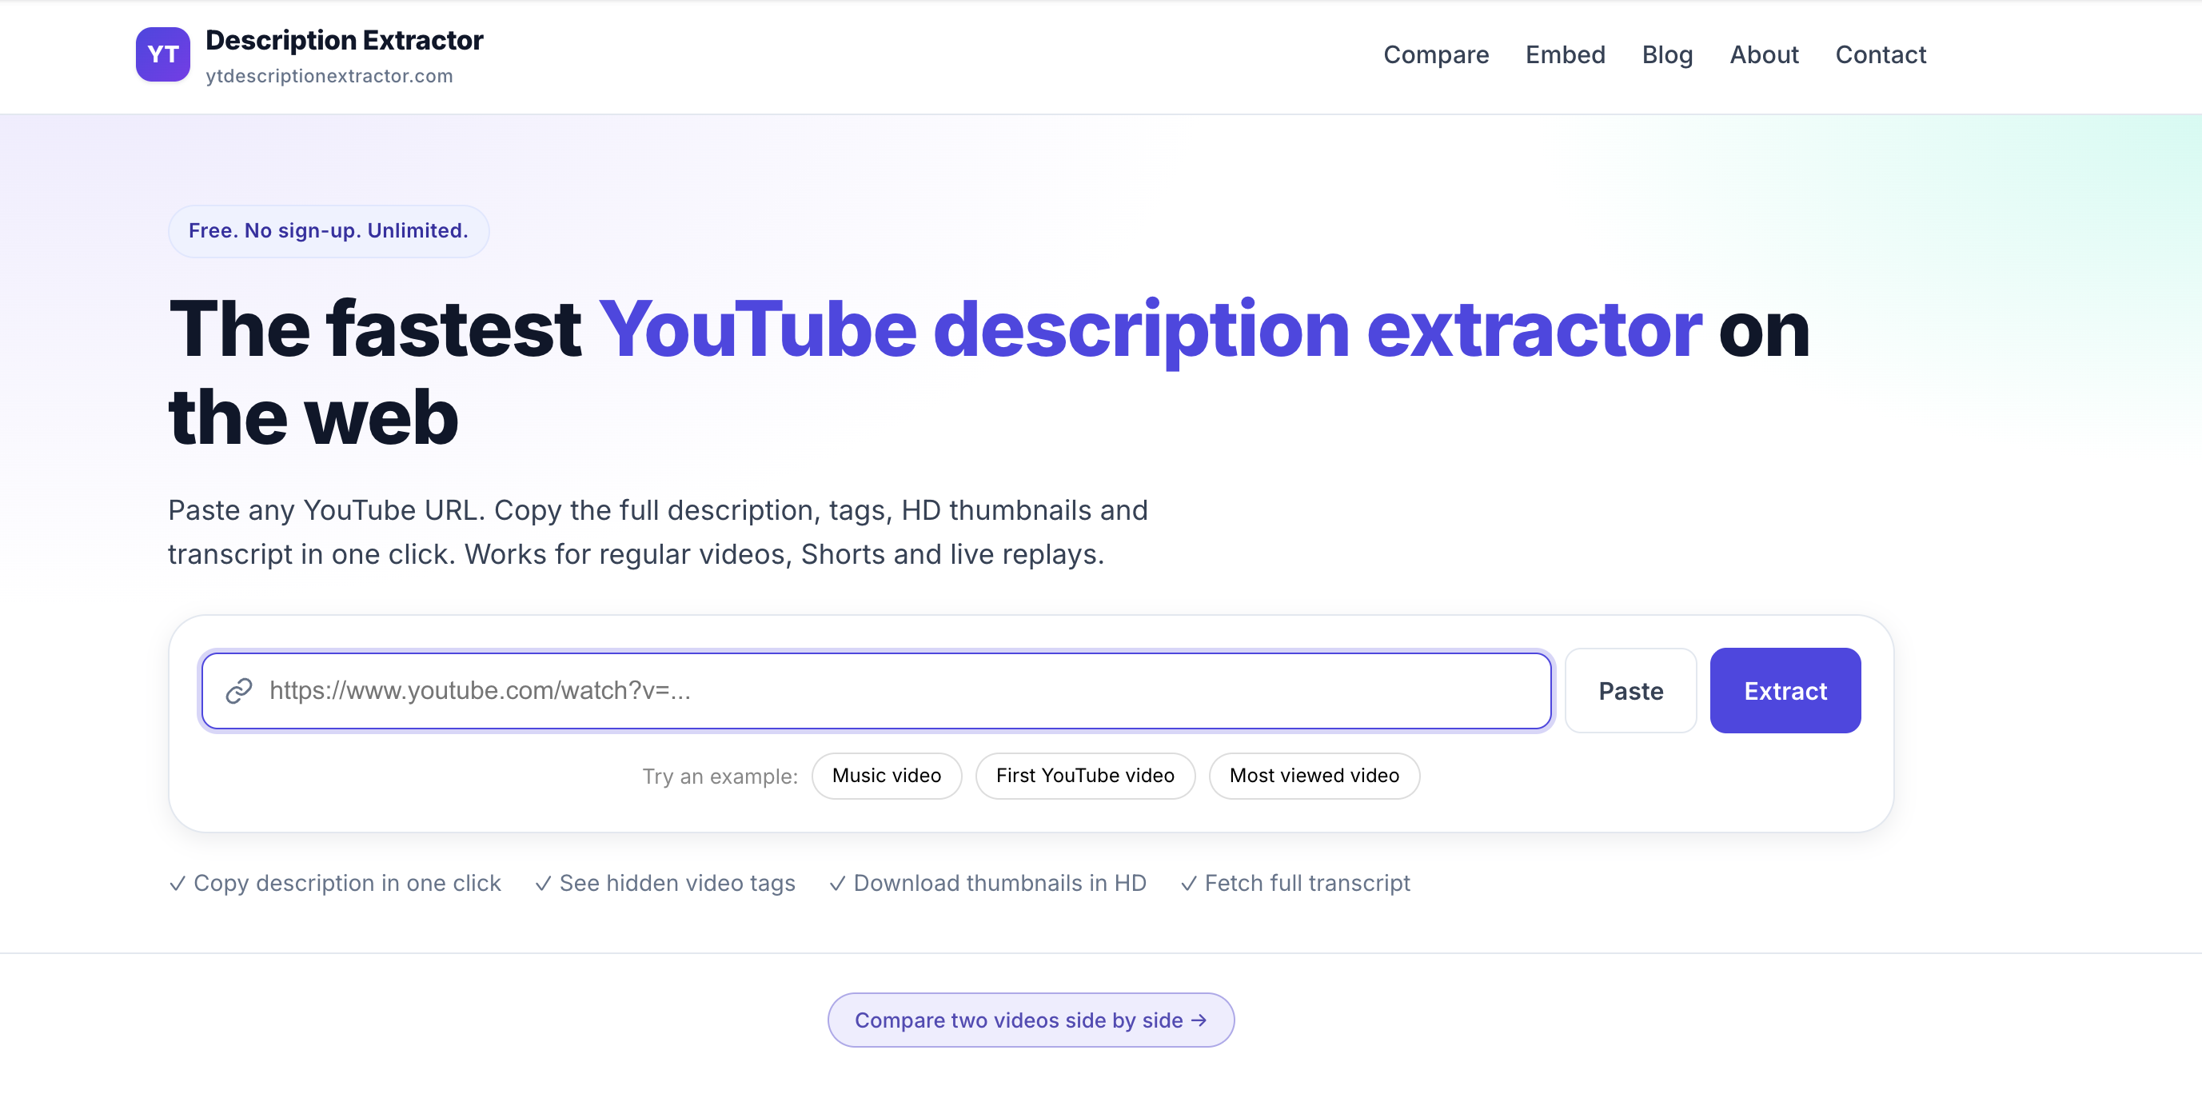Viewport: 2202px width, 1110px height.
Task: Go to the Embed nav item
Action: [x=1566, y=54]
